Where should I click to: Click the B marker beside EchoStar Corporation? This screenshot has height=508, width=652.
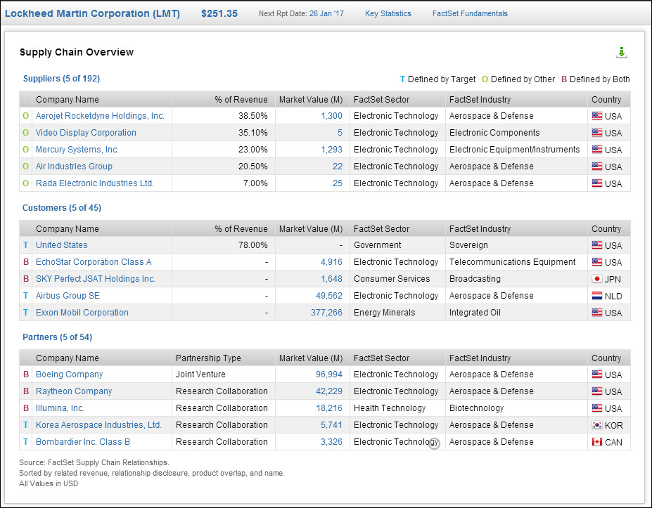pos(26,262)
